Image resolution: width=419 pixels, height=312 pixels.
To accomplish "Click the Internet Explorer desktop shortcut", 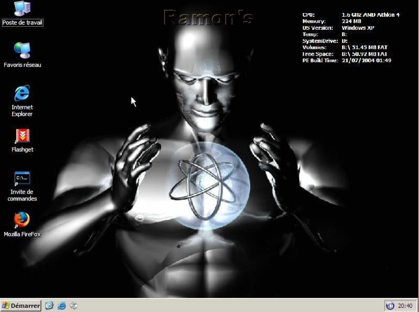I will pos(22,93).
